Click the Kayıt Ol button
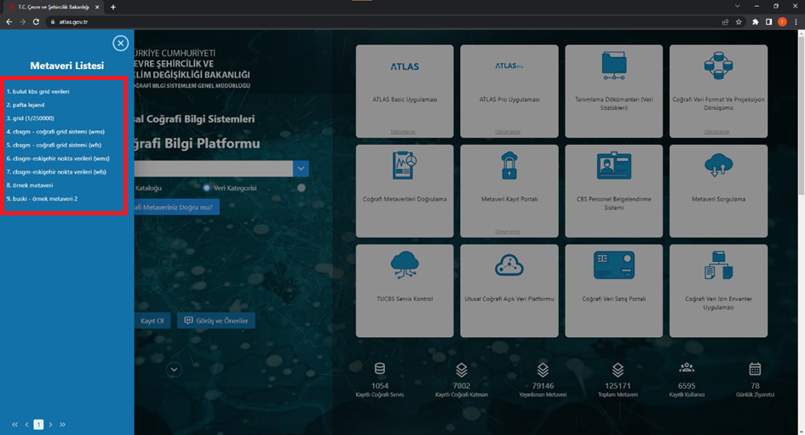This screenshot has width=805, height=435. [x=152, y=321]
